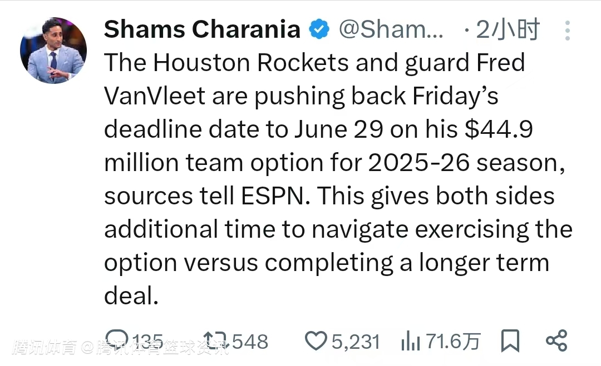Open the view analytics bar-chart icon
Image resolution: width=601 pixels, height=366 pixels.
411,341
